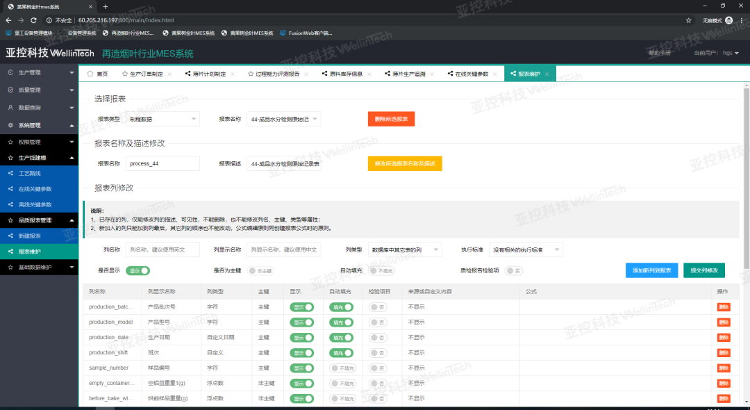
Task: Close the 薄片生产追溯 tab
Action: coord(432,74)
